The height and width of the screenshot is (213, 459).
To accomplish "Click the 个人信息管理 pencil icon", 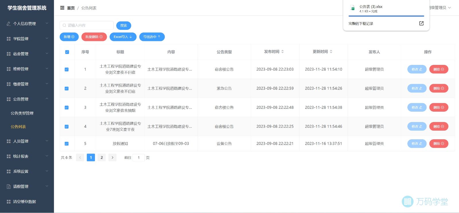I will (9, 24).
